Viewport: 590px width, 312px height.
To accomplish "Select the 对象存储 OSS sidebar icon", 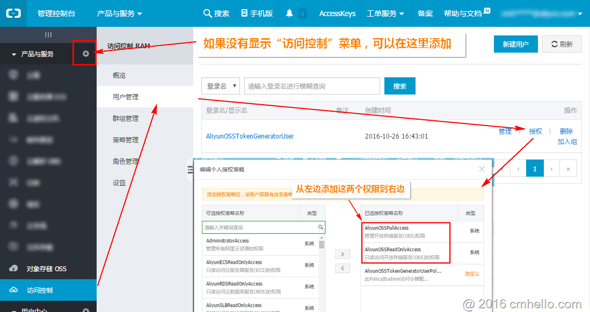I will point(13,269).
